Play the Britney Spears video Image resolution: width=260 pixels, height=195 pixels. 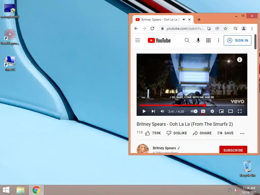point(144,111)
